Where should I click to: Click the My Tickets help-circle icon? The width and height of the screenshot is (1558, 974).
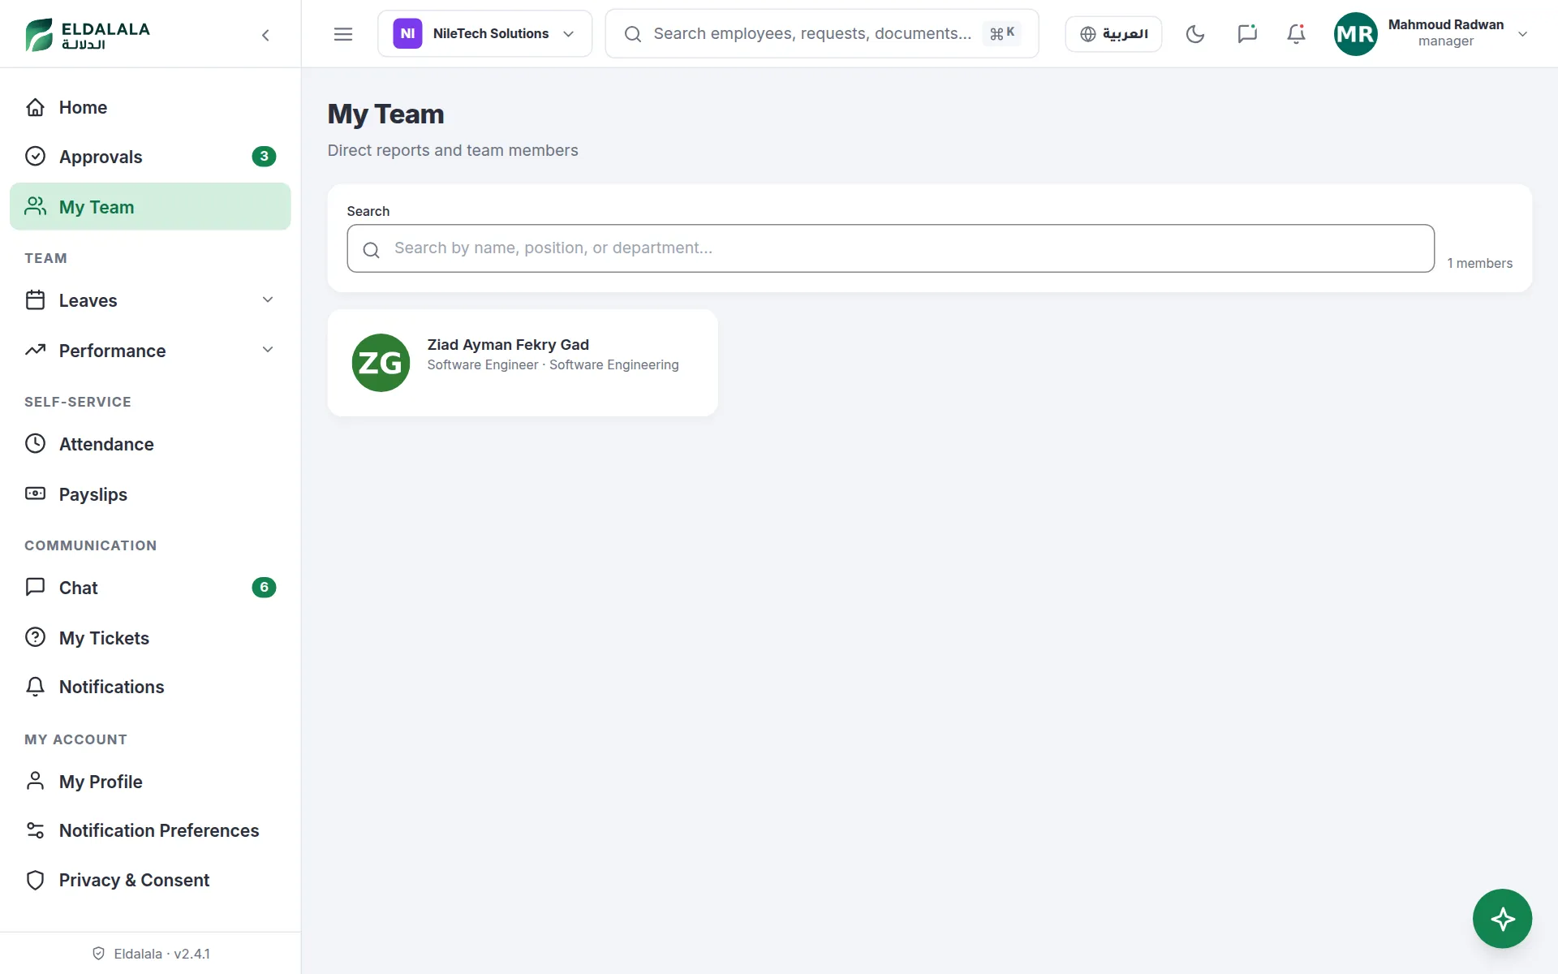point(35,637)
